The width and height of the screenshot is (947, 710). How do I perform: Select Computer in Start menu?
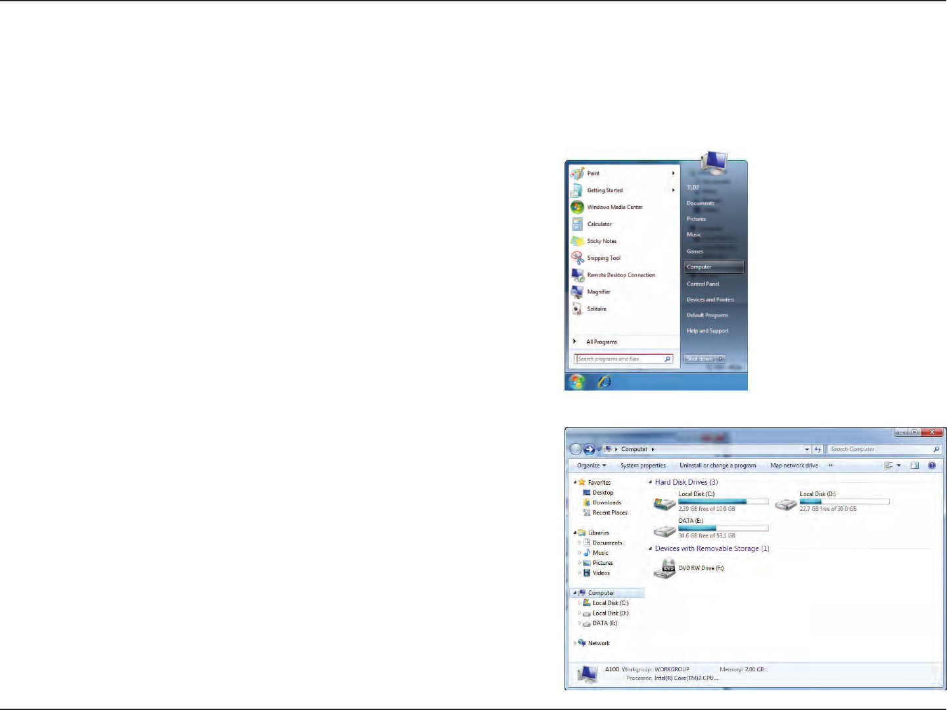pos(714,267)
